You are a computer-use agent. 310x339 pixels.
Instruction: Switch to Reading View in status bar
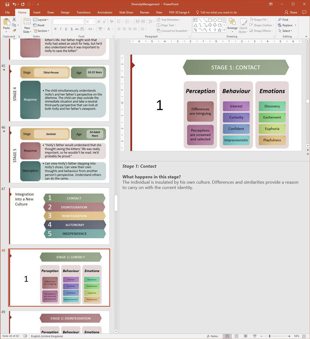(246, 336)
